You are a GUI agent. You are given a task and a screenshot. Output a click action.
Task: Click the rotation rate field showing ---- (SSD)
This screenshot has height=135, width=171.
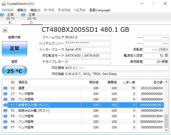(x=156, y=50)
